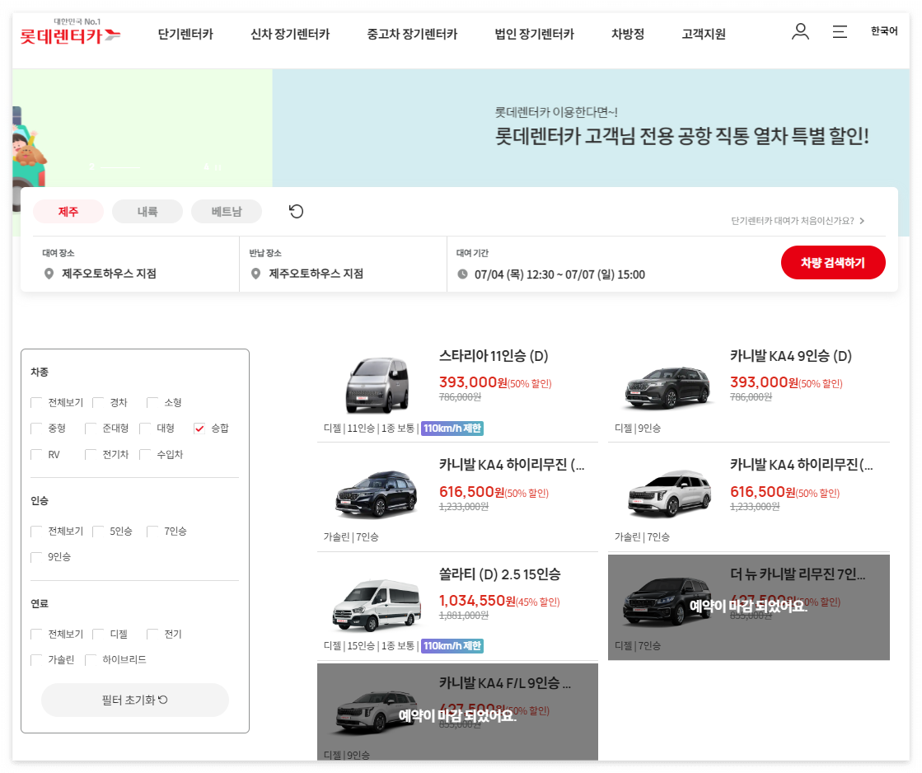
Task: Open the 법인 장기렌터카 menu
Action: pos(534,34)
